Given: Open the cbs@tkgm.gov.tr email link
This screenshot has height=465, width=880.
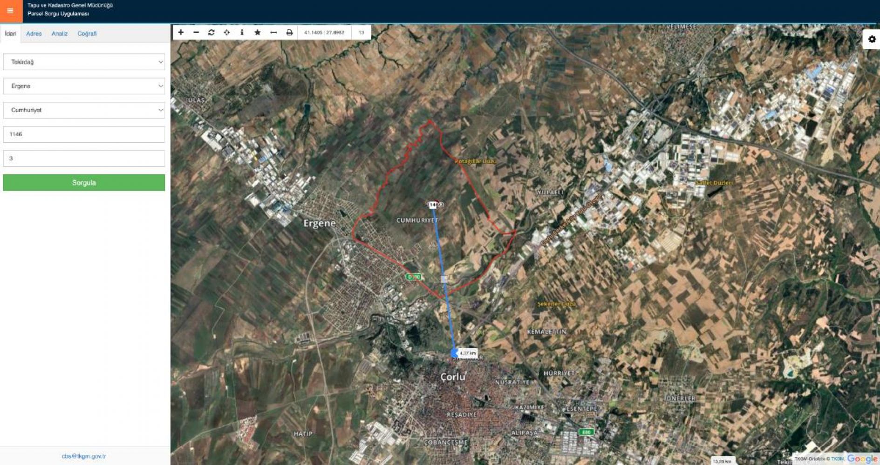Looking at the screenshot, I should (x=84, y=456).
